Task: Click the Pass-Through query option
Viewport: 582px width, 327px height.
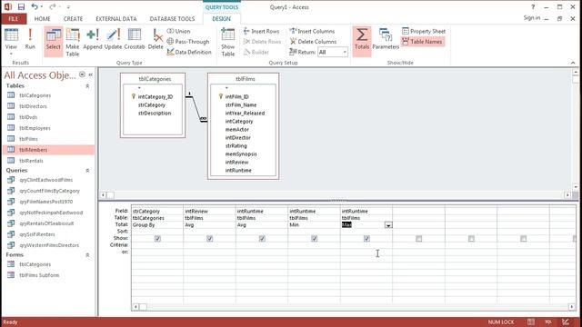Action: [x=188, y=42]
